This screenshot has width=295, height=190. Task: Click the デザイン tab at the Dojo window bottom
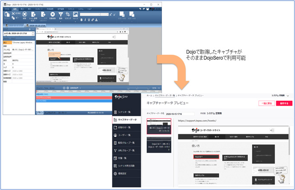point(40,113)
